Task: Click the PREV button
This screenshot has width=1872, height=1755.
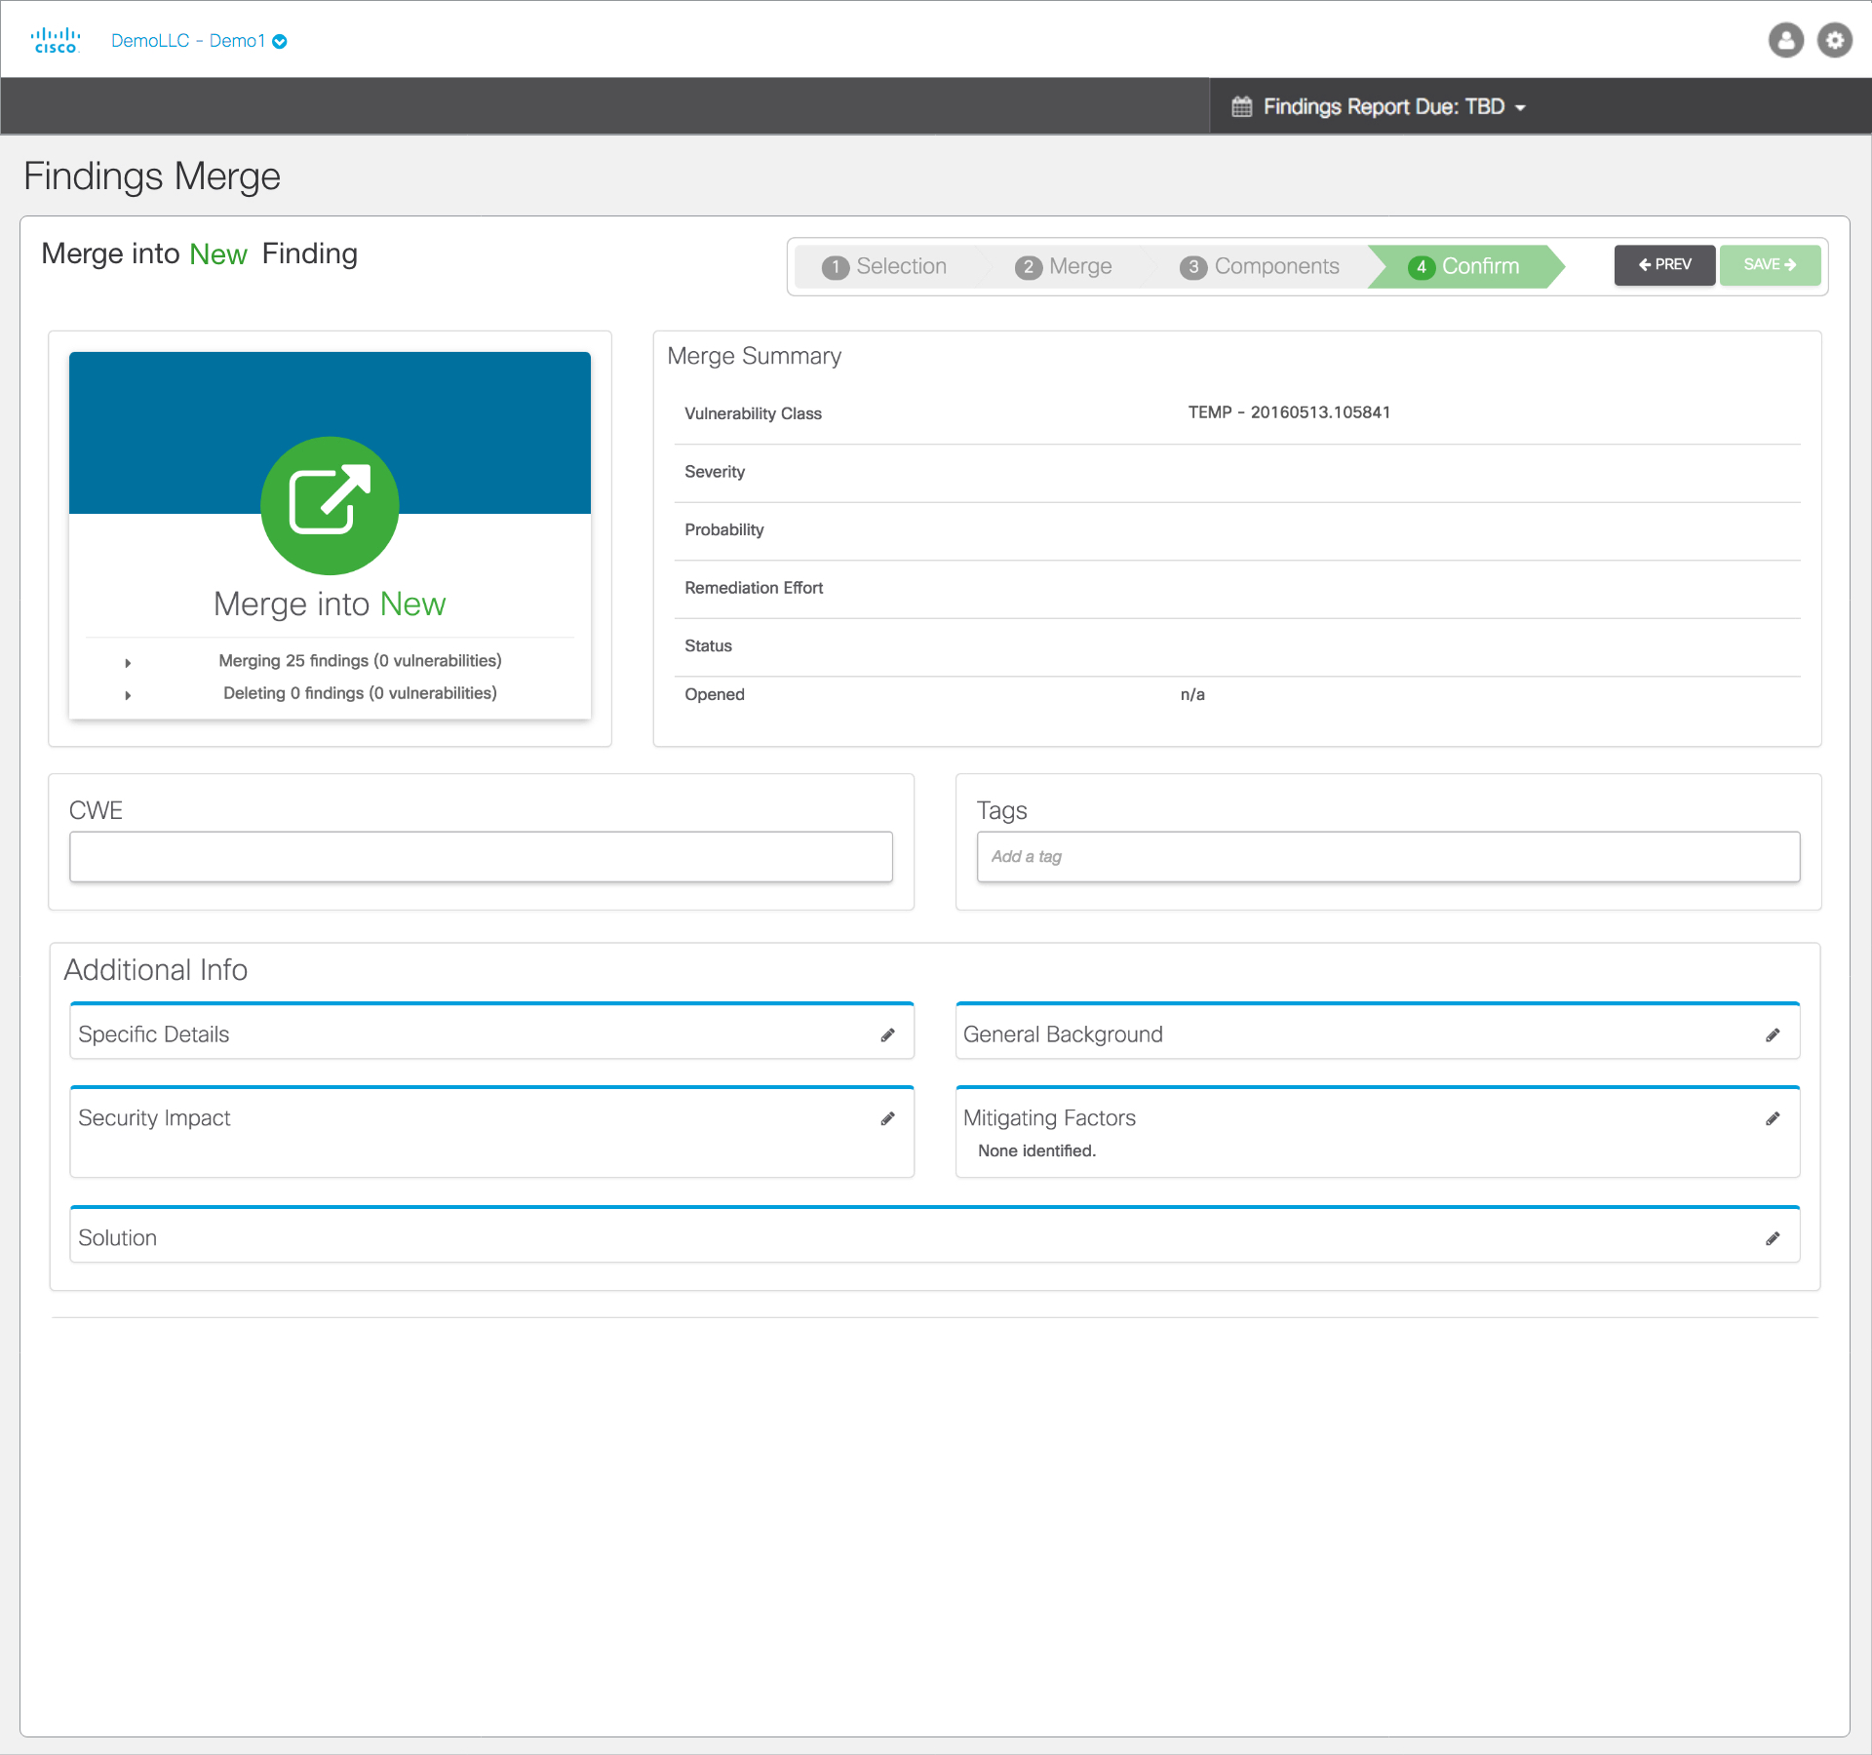Action: pos(1664,265)
